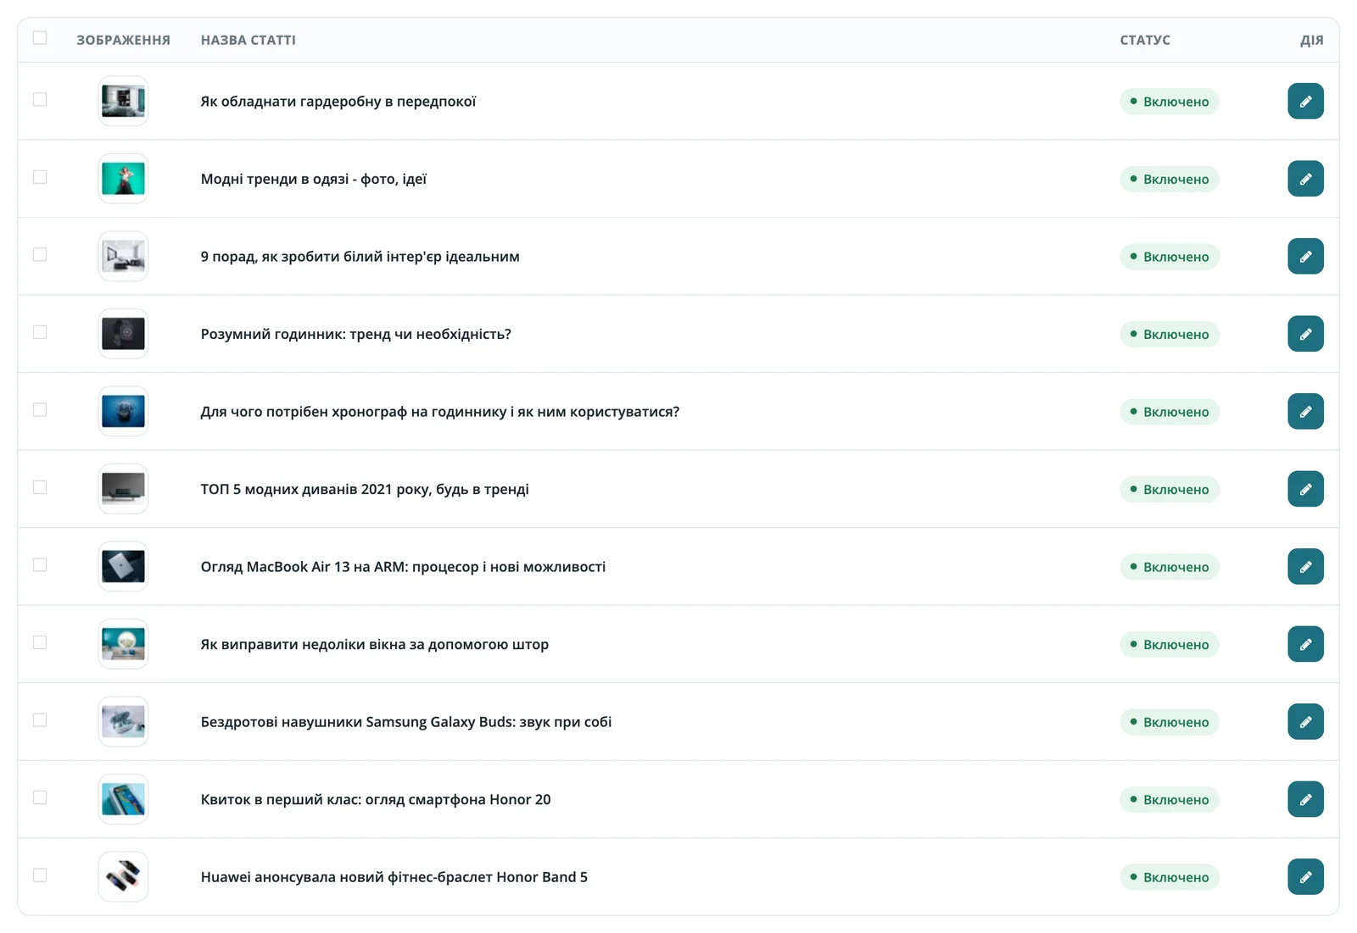Edit the article about wardrobe in hallway
Viewport: 1357px width, 933px height.
point(1305,102)
